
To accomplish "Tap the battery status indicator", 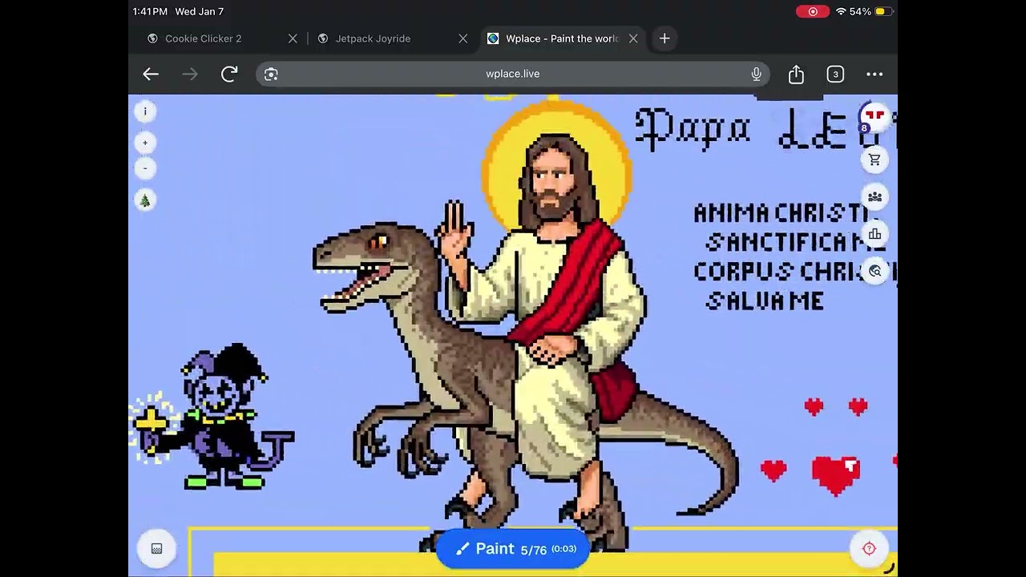I will 883,12.
